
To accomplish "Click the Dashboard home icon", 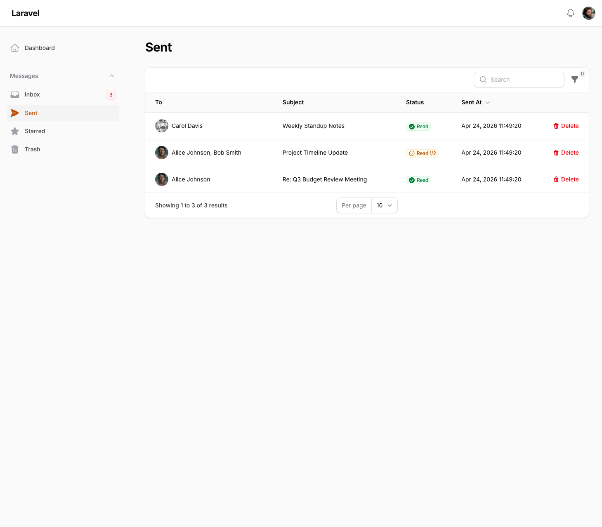I will click(15, 48).
